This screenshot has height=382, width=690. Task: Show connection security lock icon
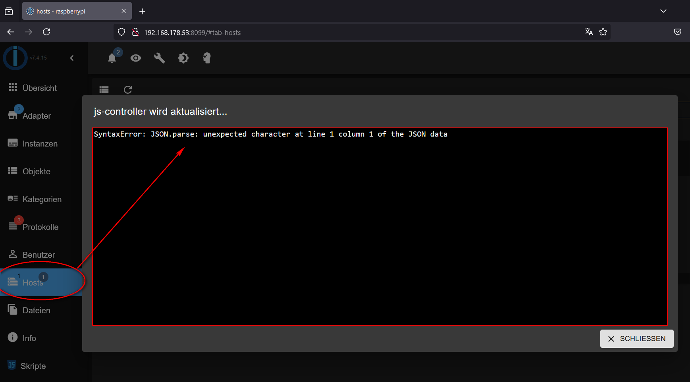tap(135, 32)
